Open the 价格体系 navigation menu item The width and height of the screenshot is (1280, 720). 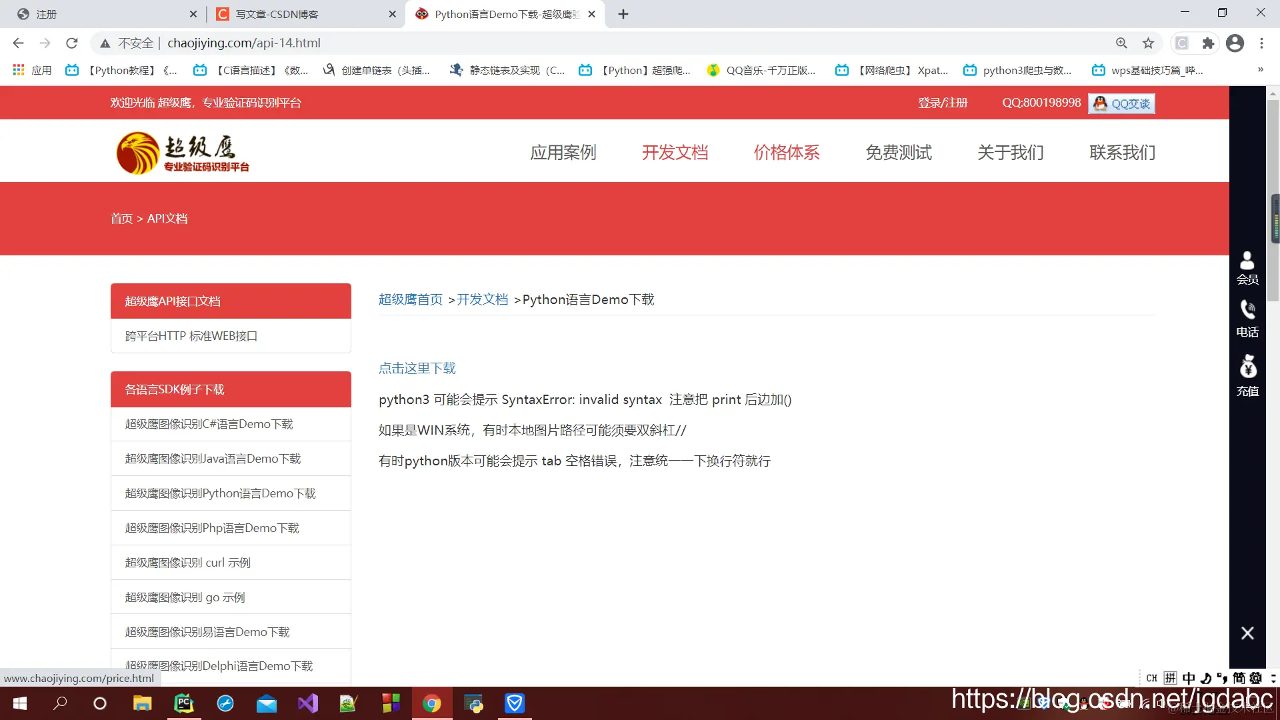coord(787,153)
